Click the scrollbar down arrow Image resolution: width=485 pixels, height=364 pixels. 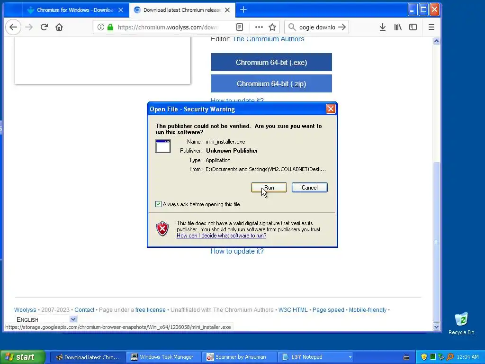pyautogui.click(x=436, y=327)
